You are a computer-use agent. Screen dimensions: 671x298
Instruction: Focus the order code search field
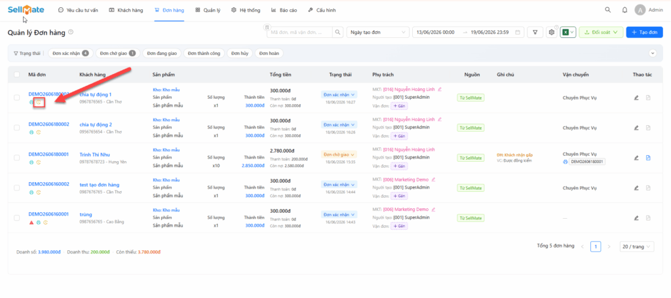(300, 32)
